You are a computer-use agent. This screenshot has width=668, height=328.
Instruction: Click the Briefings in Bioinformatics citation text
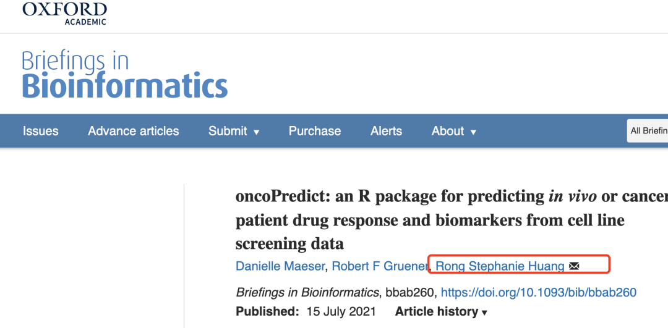(x=307, y=292)
